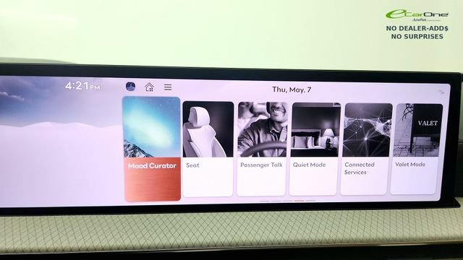
Task: Tap the home icon in top bar
Action: pos(150,87)
